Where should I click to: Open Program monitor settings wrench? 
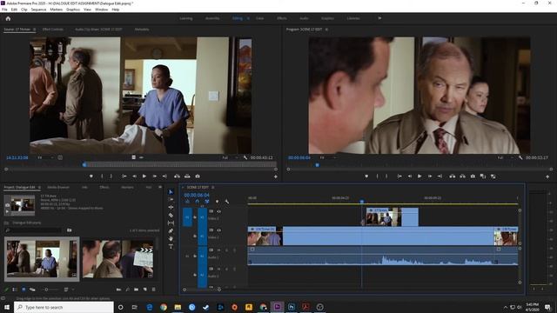[520, 157]
